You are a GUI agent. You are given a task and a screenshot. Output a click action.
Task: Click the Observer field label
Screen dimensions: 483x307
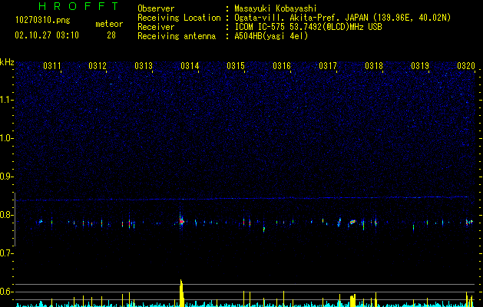click(x=156, y=8)
